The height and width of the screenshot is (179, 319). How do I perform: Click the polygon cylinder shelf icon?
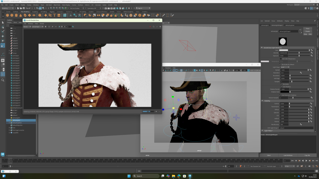16,15
